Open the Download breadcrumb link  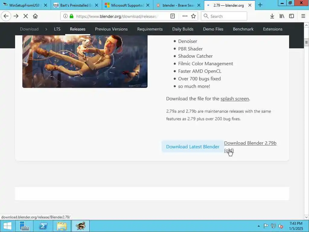(29, 29)
